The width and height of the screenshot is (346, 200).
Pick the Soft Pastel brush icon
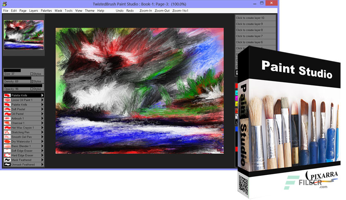tap(7, 109)
